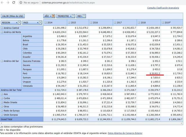Open the AÑO field filter icon
This screenshot has height=137, width=186.
tap(53, 16)
